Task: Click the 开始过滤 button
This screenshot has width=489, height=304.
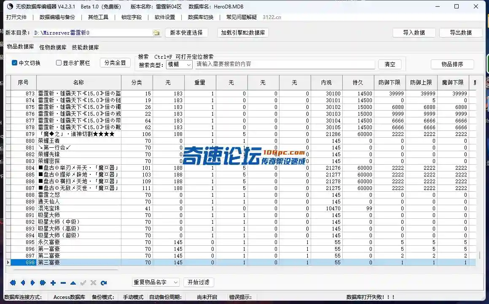Action: click(x=199, y=282)
